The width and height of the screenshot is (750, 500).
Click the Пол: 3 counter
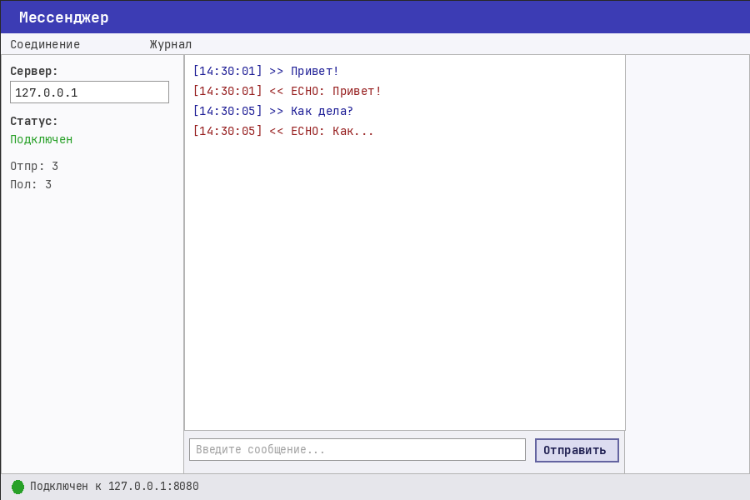31,184
